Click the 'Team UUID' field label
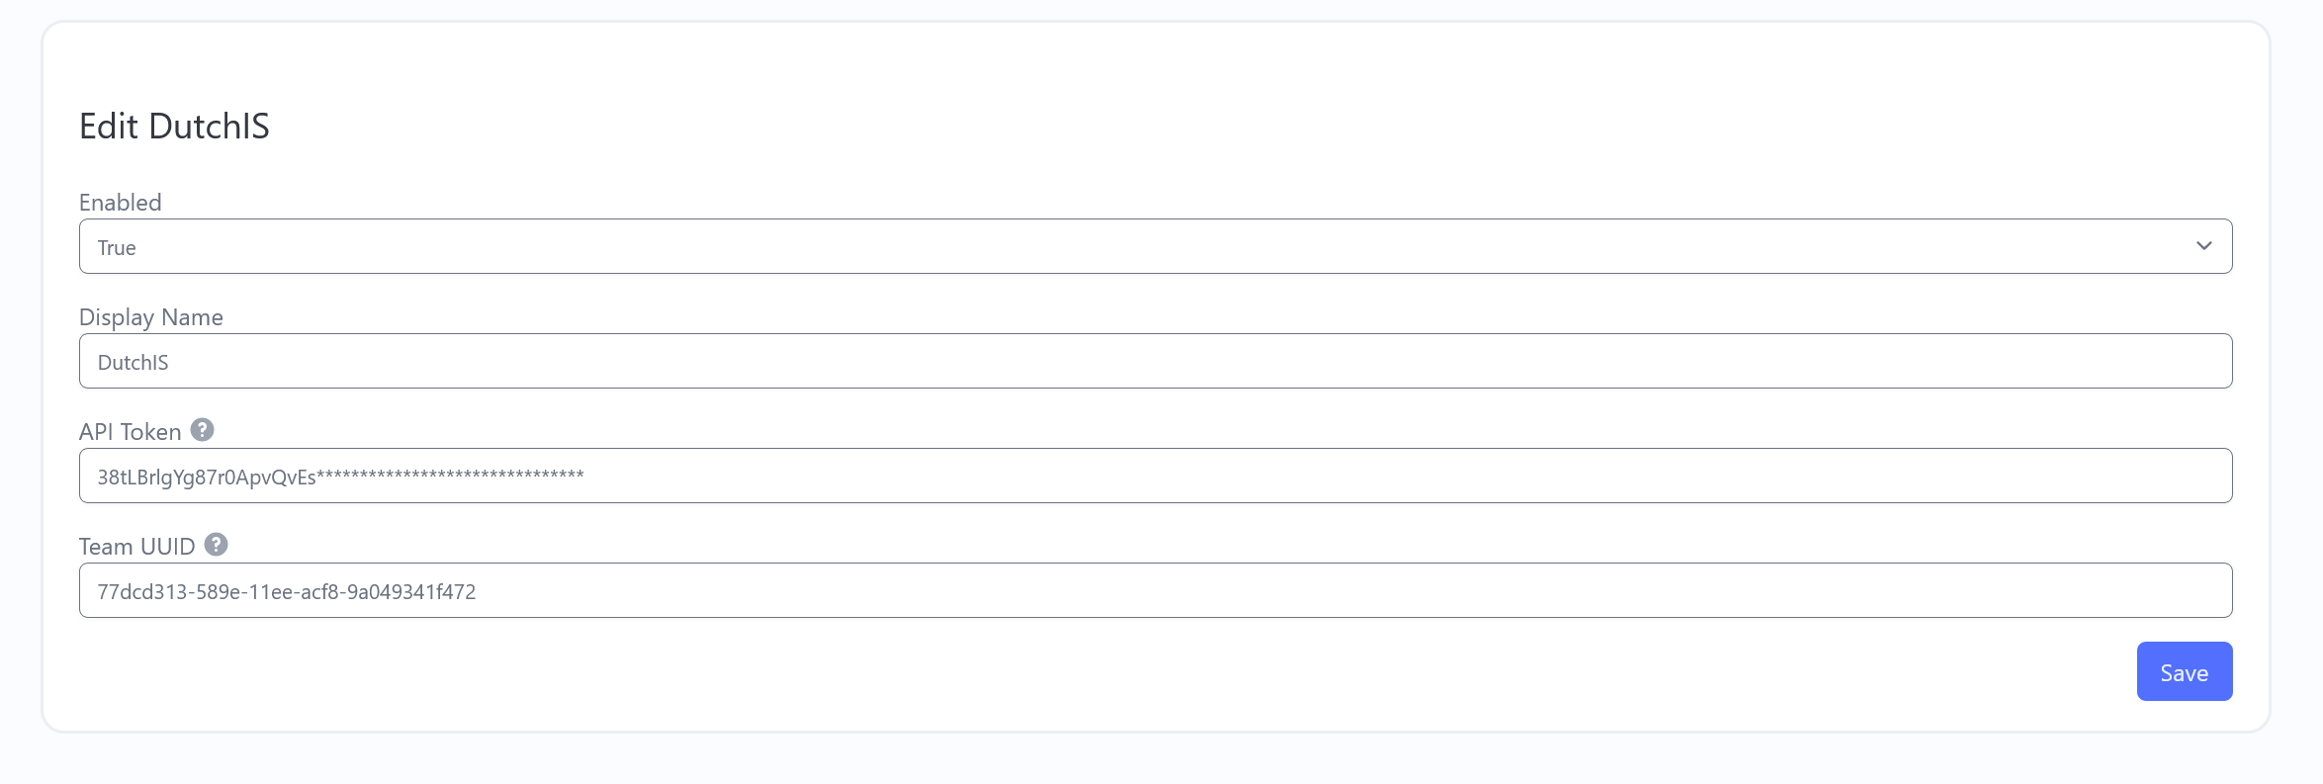 pyautogui.click(x=137, y=547)
